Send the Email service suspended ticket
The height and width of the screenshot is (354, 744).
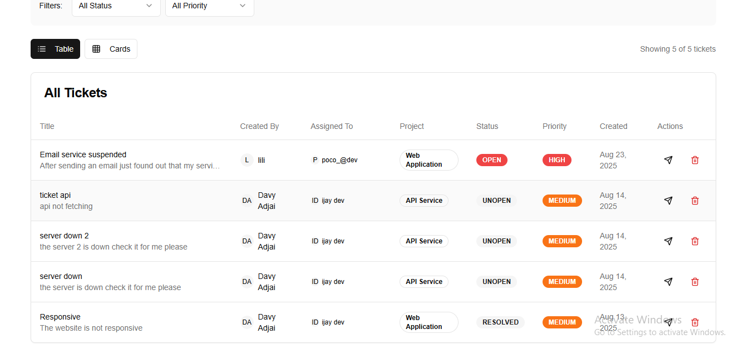(x=668, y=159)
